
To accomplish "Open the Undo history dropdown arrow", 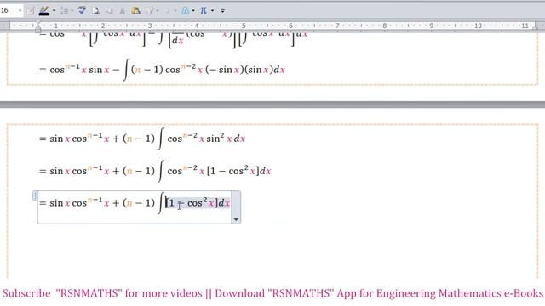I will [175, 11].
